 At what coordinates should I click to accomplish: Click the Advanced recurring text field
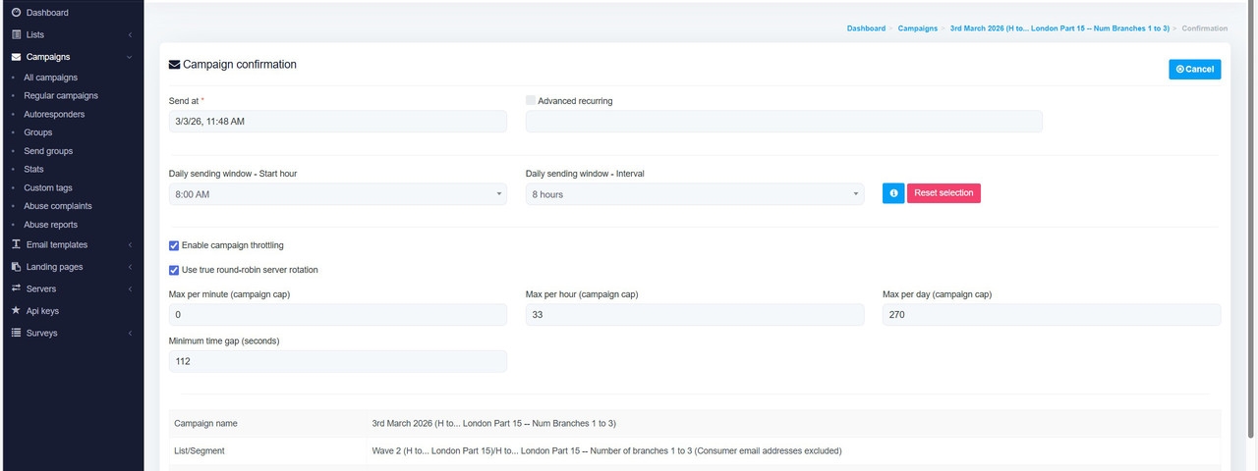click(x=784, y=121)
